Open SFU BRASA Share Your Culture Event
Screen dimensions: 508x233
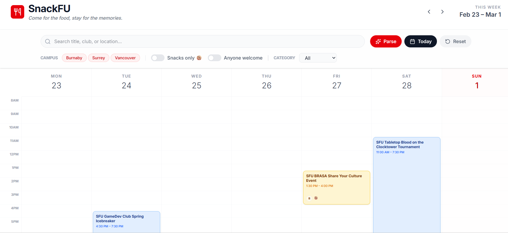(x=337, y=188)
